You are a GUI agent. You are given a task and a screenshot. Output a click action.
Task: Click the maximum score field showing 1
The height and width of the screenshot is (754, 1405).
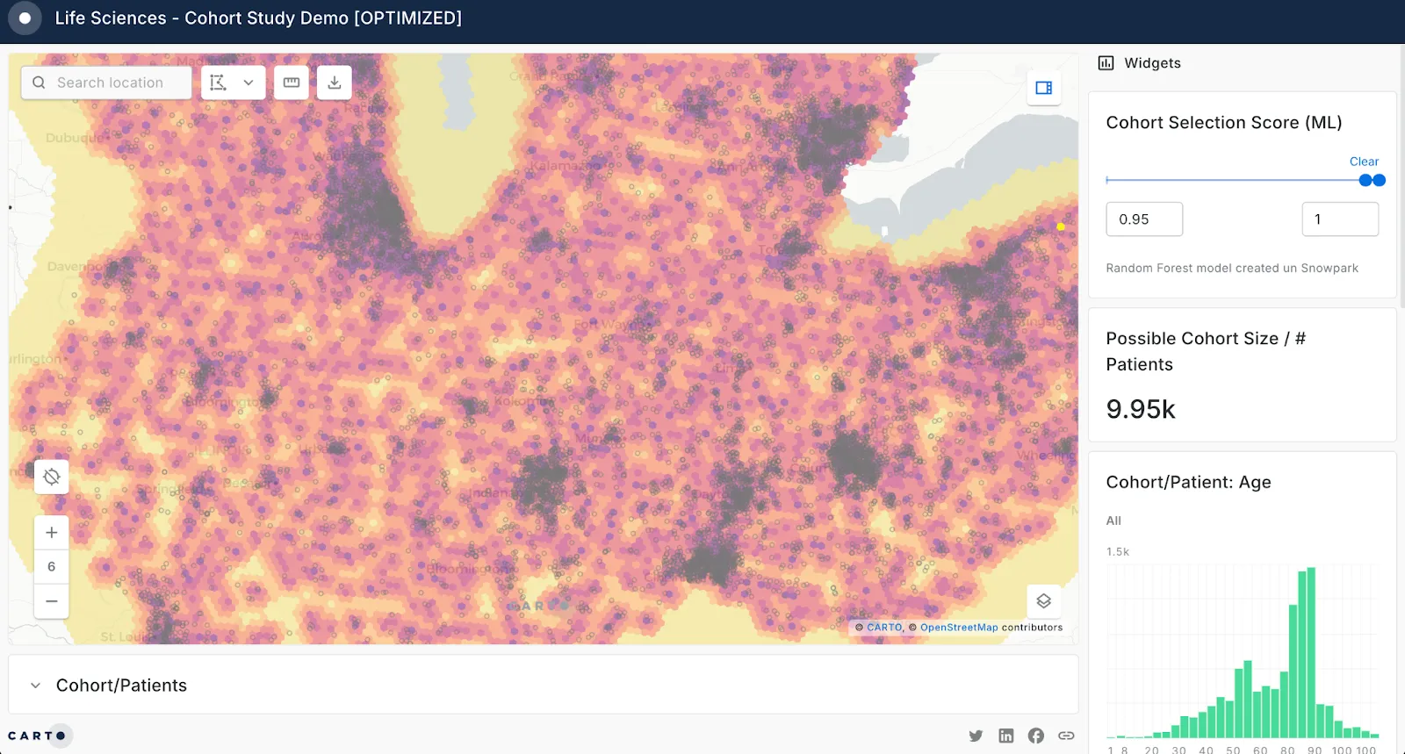click(1339, 219)
